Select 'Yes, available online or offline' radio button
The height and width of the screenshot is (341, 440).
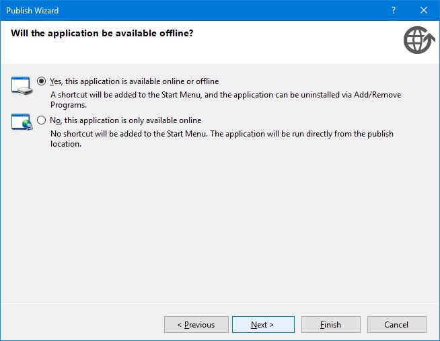(x=41, y=81)
